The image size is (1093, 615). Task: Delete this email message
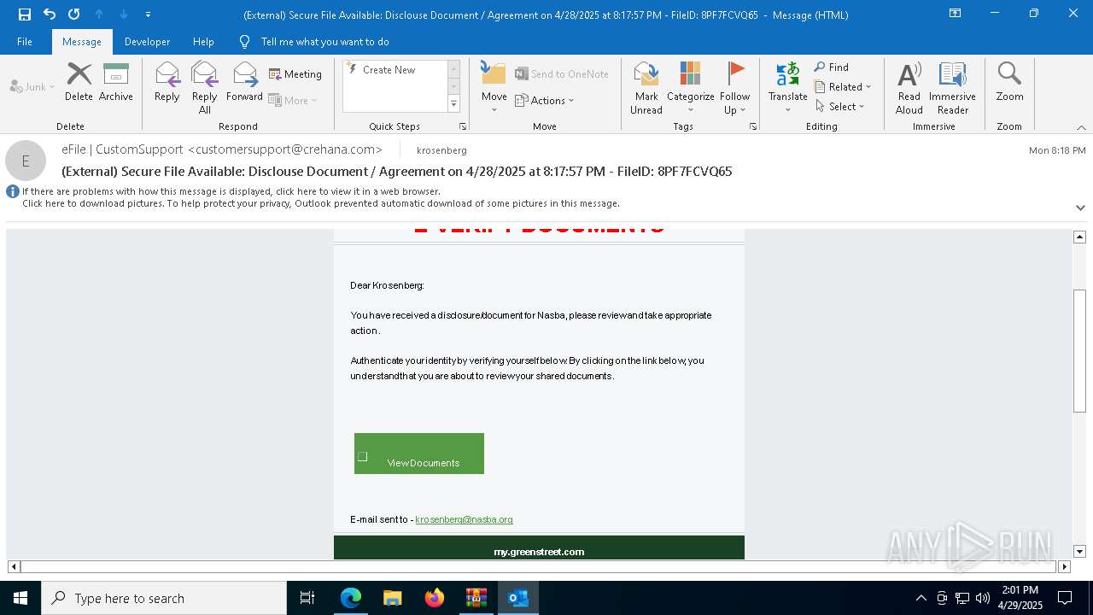[79, 82]
